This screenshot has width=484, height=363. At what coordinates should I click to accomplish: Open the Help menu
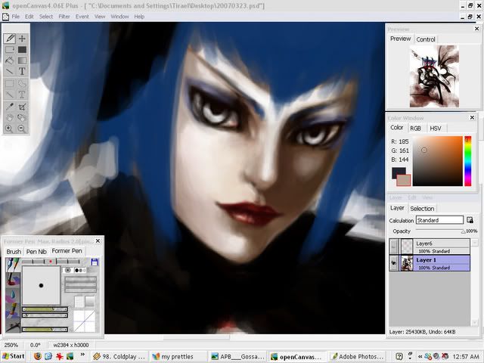(139, 17)
